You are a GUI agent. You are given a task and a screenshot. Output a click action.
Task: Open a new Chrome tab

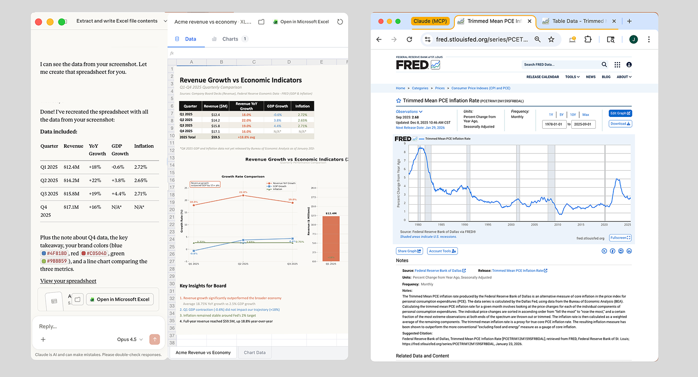[629, 21]
